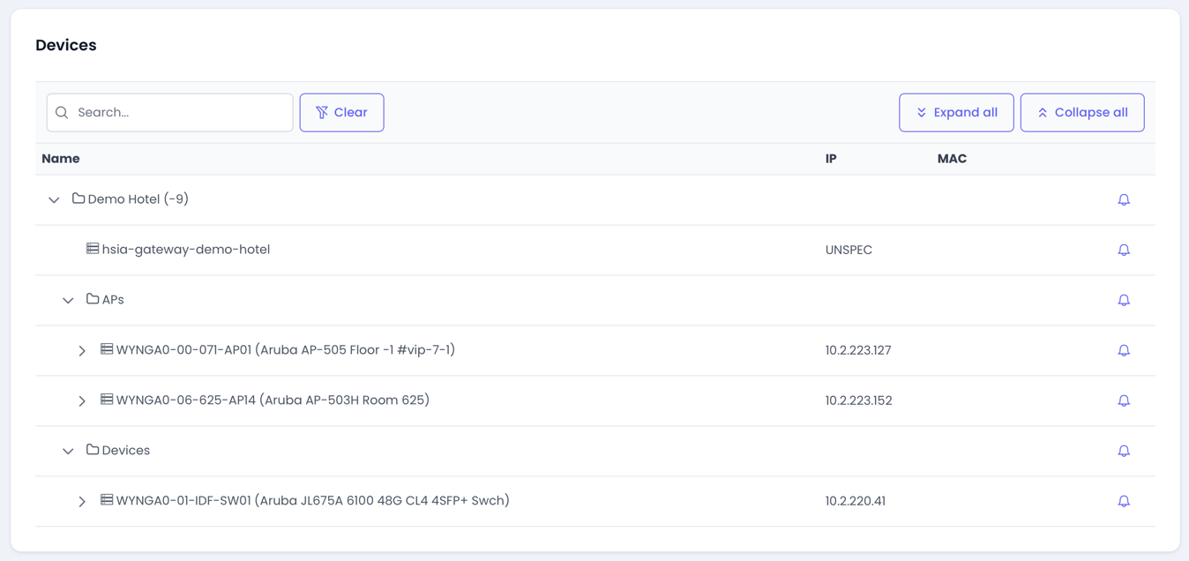Viewport: 1189px width, 561px height.
Task: Click bell icon for WYNGA0-06-625-AP14
Action: [1123, 401]
